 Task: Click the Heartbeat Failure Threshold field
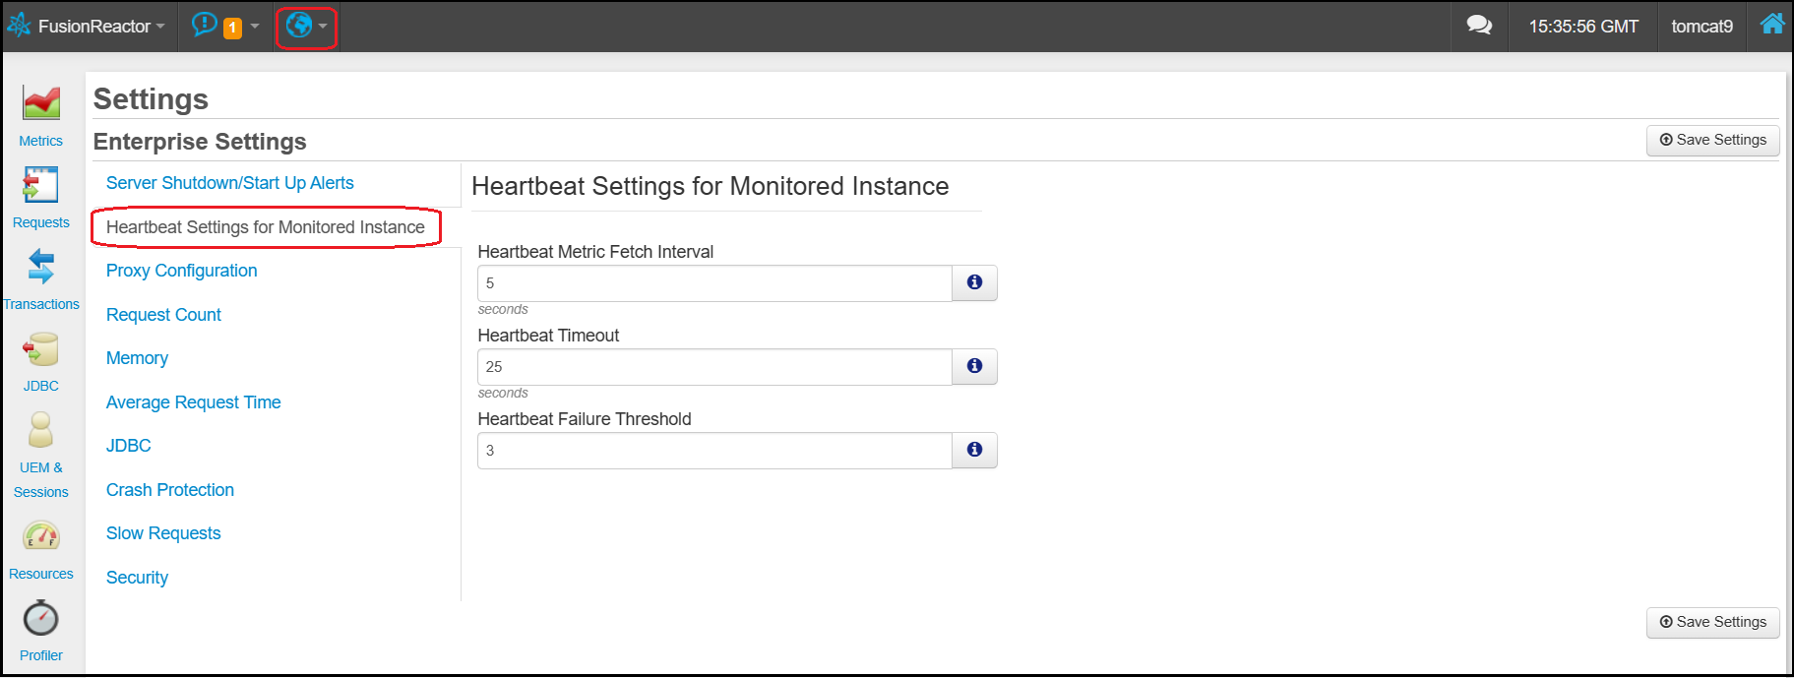click(x=714, y=451)
